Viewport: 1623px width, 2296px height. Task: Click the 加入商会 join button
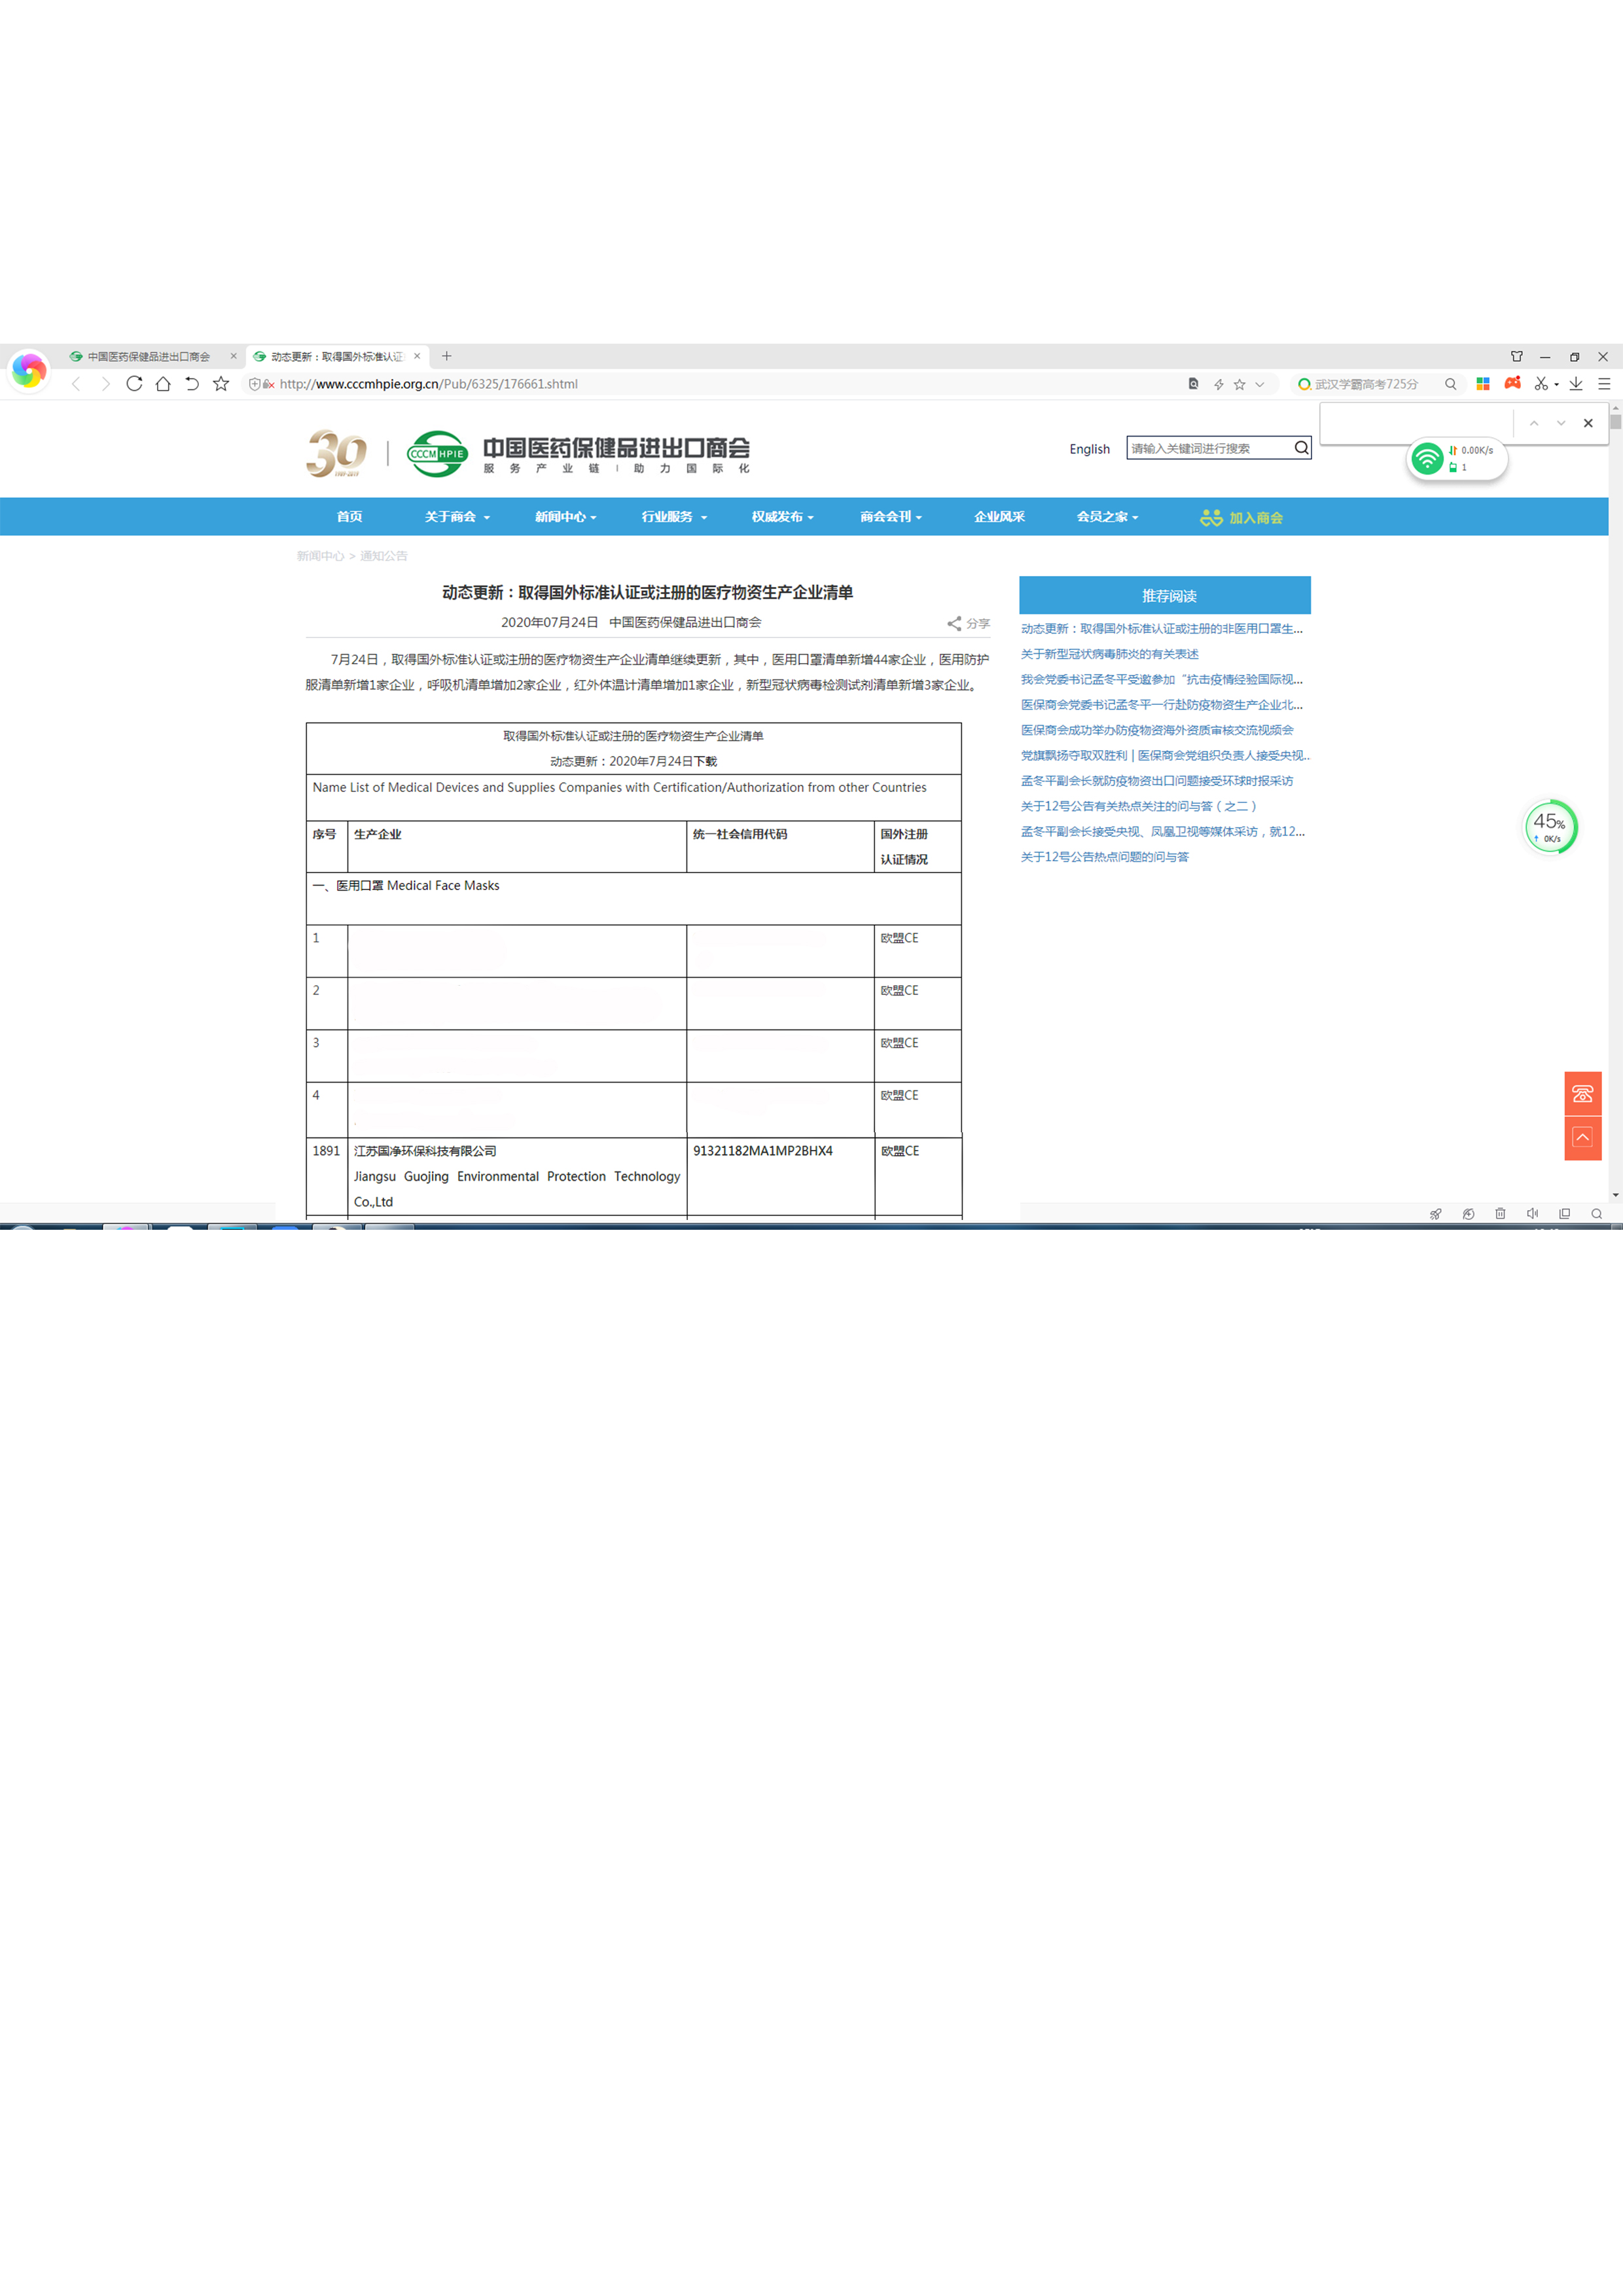1241,518
